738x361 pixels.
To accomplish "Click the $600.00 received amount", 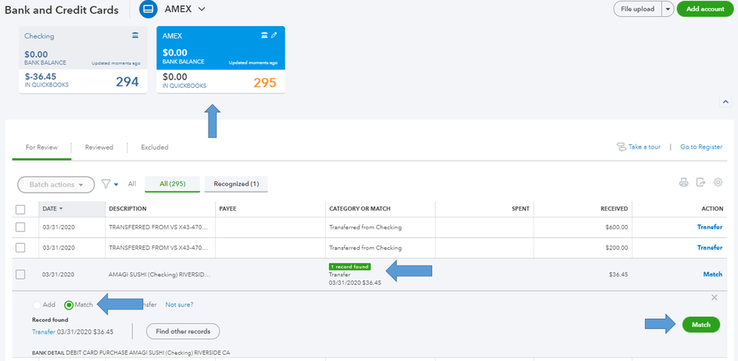I will [617, 227].
